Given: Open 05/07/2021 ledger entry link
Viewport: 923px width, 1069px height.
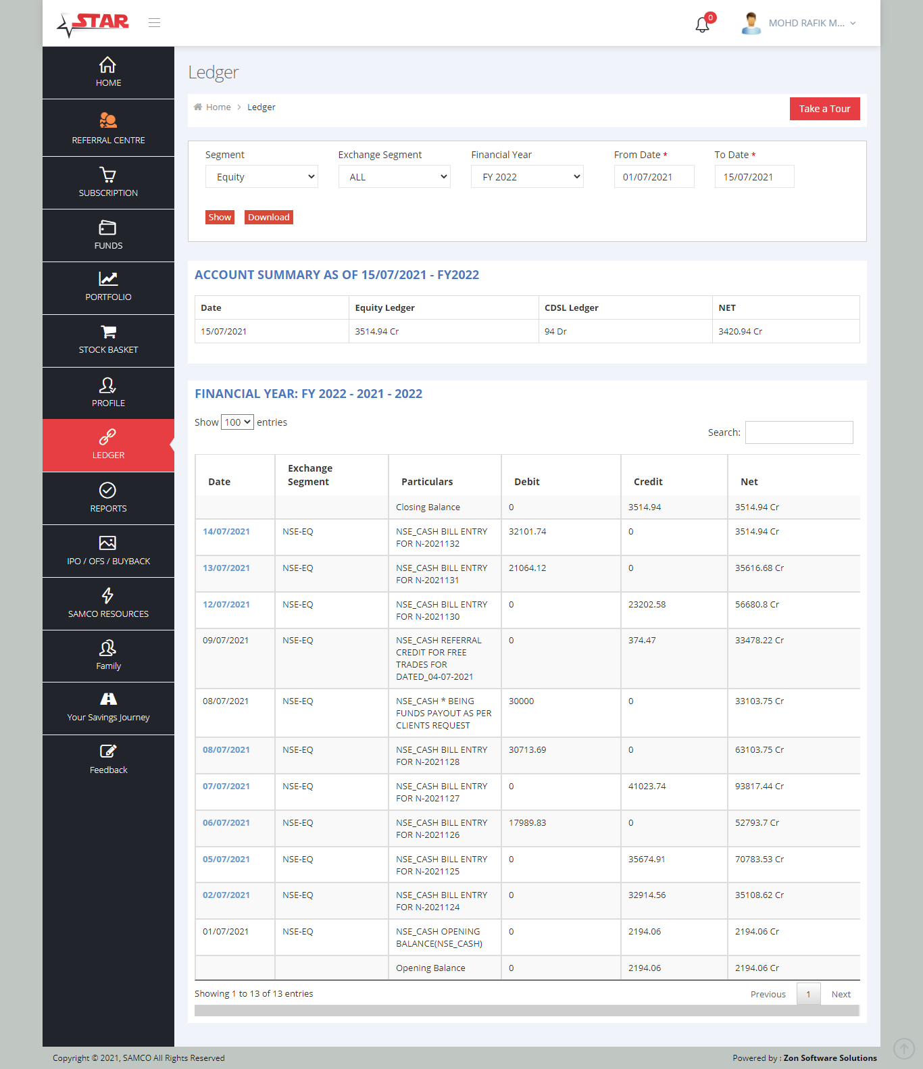Looking at the screenshot, I should [226, 860].
